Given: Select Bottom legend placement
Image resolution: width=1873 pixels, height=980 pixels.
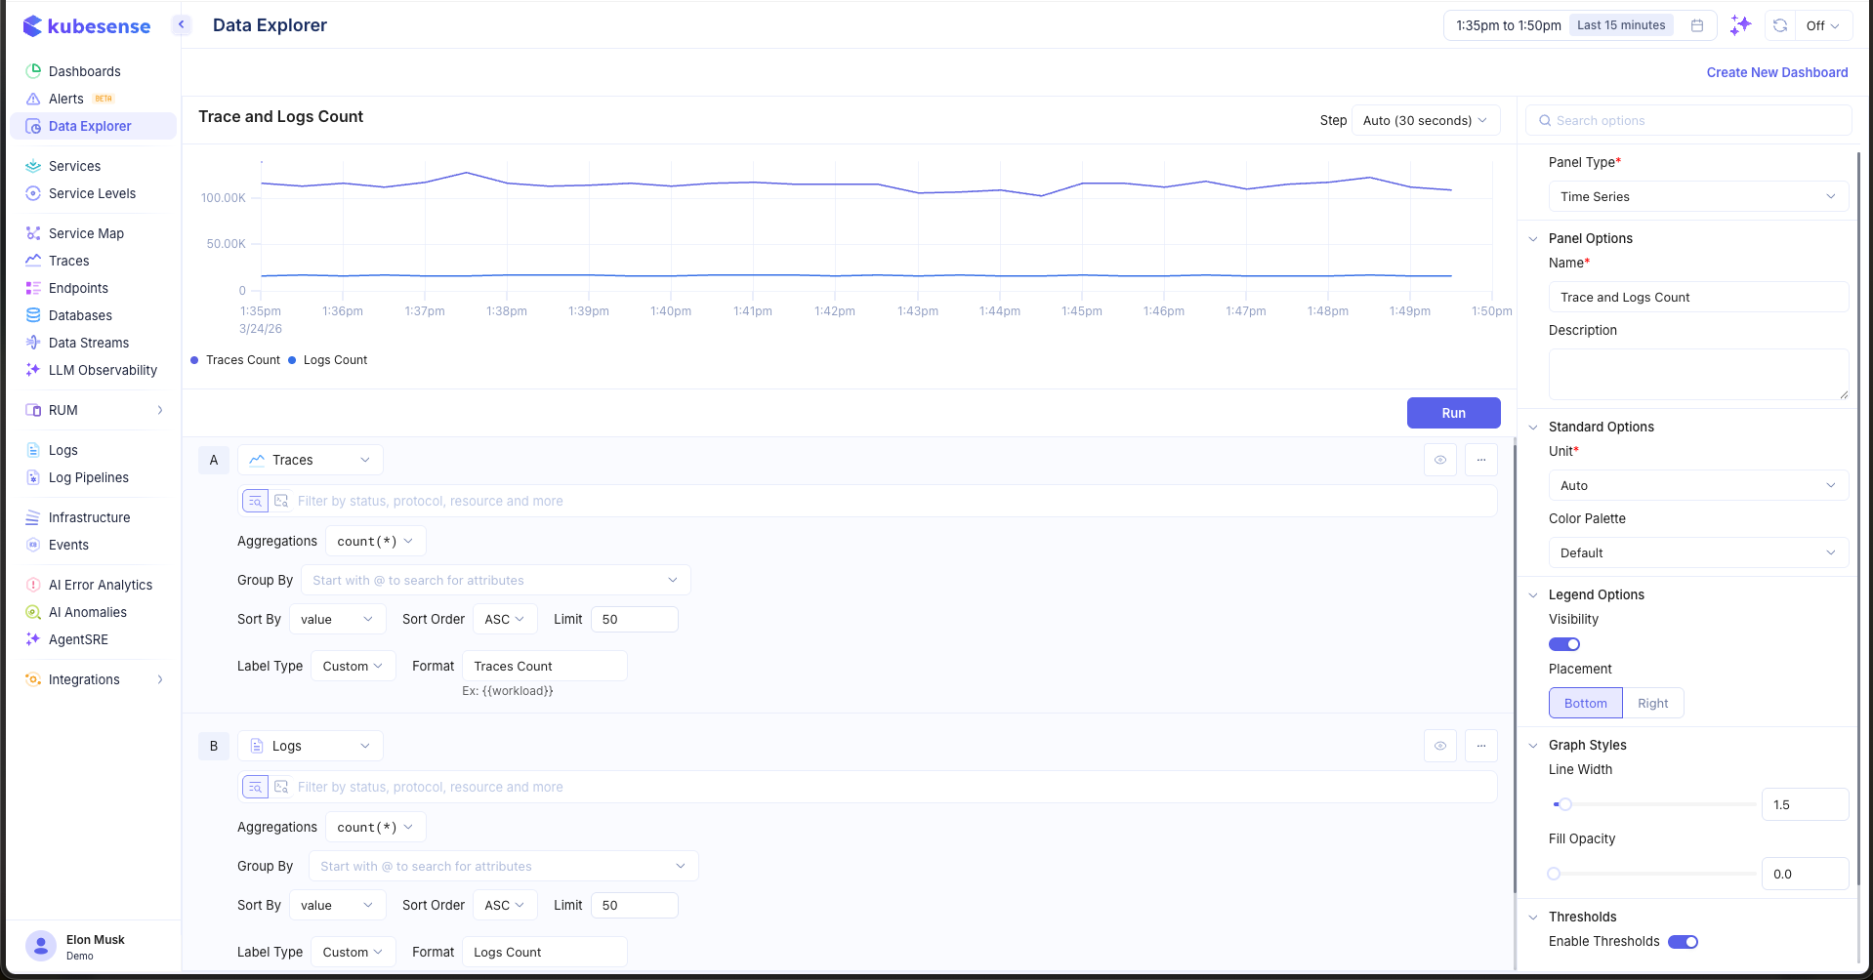Looking at the screenshot, I should pos(1586,703).
